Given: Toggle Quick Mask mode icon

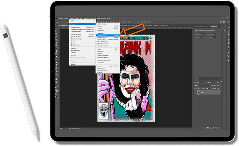Looking at the screenshot, I should tap(56, 94).
